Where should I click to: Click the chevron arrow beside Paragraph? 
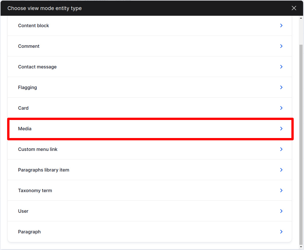pyautogui.click(x=281, y=232)
